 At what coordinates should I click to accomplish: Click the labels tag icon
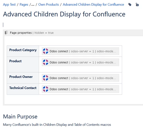point(130,5)
